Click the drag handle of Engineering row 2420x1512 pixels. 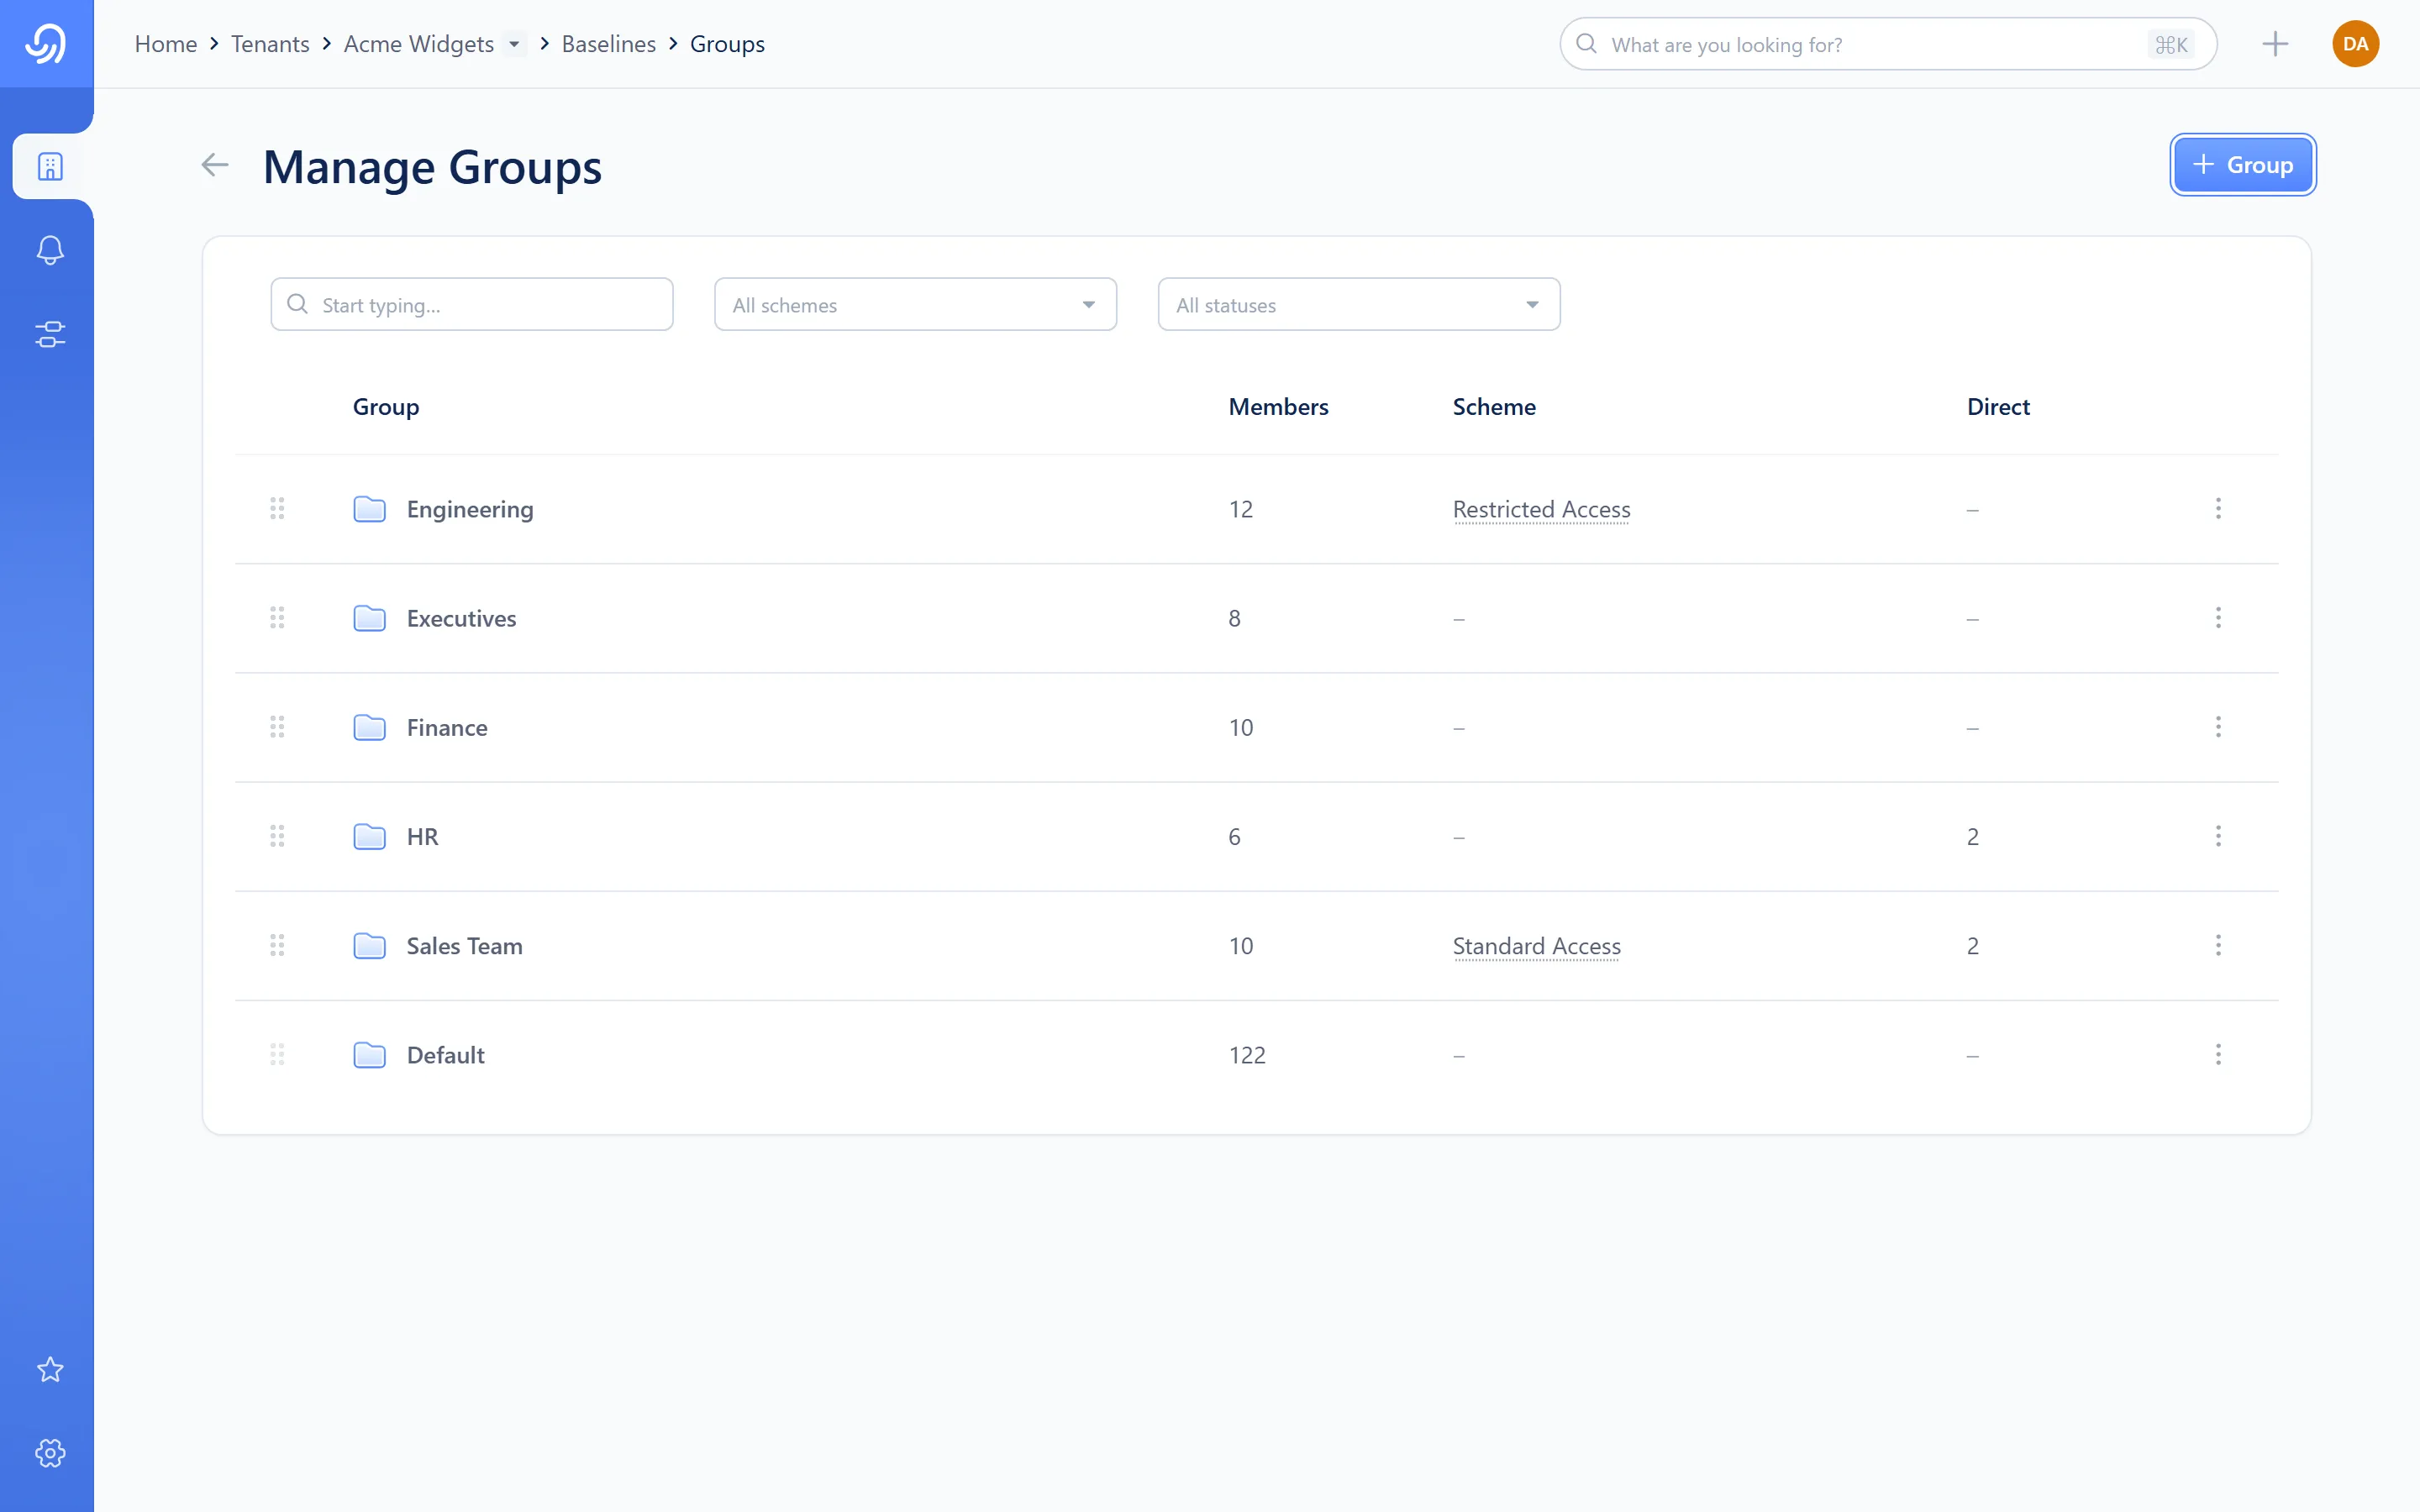click(277, 509)
